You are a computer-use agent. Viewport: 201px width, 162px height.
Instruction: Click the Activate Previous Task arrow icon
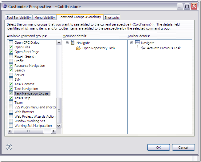pyautogui.click(x=143, y=48)
